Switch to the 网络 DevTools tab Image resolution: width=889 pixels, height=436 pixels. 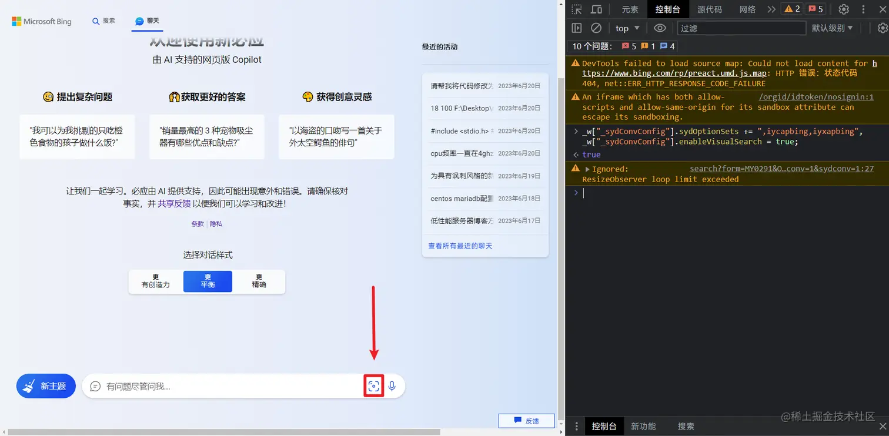coord(747,9)
